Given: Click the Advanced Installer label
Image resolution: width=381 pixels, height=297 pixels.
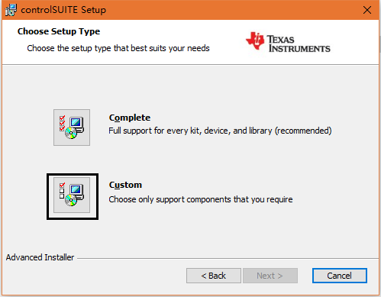Looking at the screenshot, I should coord(40,257).
